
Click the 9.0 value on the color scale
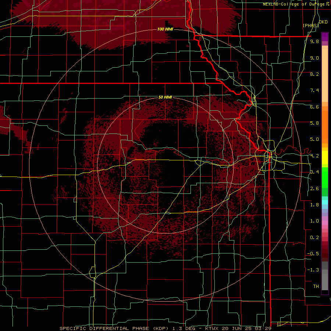click(314, 58)
